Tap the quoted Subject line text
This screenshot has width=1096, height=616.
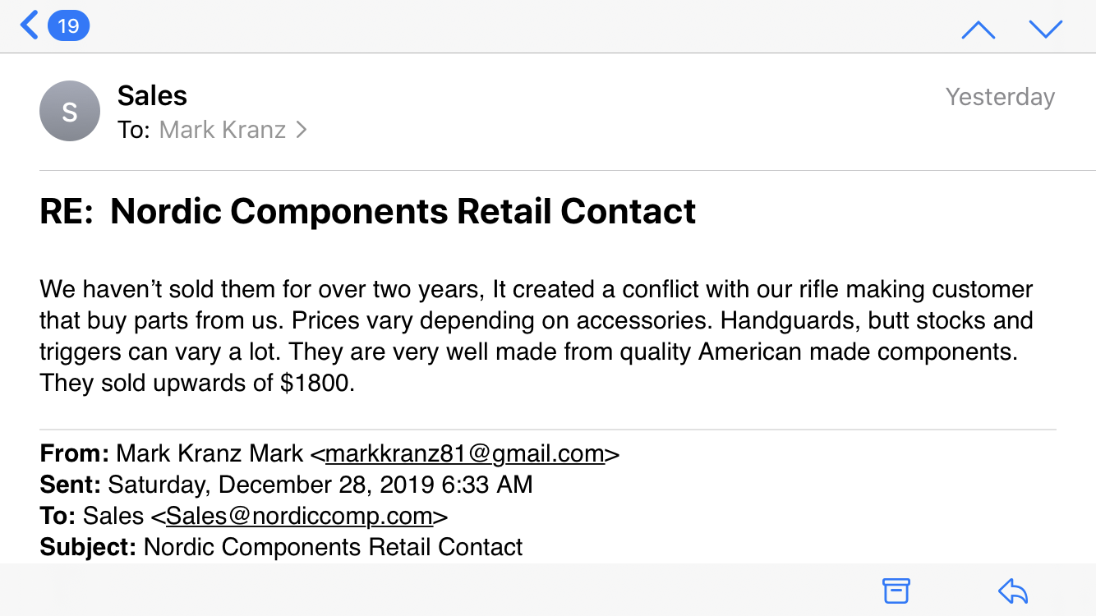tap(281, 547)
